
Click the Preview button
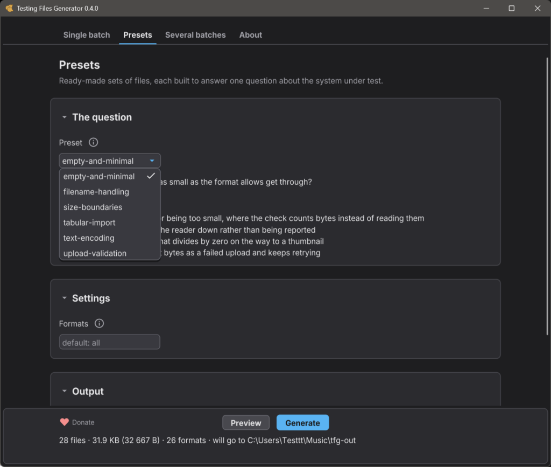(x=245, y=423)
